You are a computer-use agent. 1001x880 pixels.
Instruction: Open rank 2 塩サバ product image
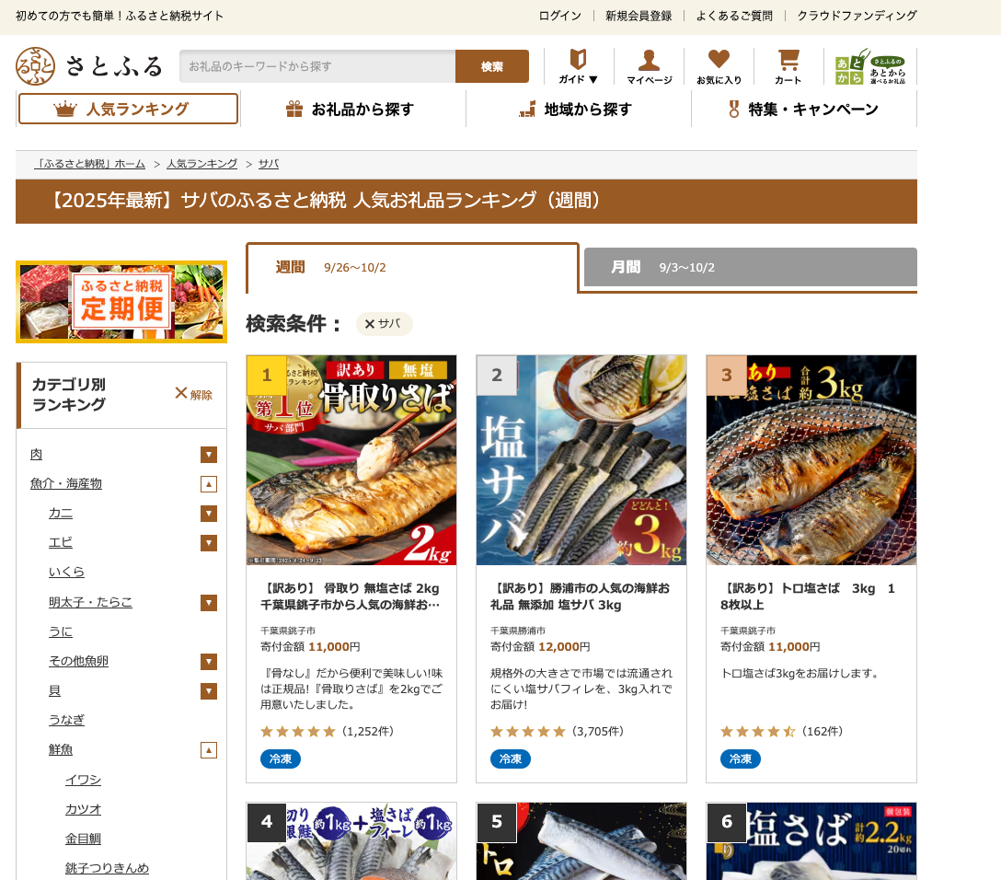click(581, 460)
